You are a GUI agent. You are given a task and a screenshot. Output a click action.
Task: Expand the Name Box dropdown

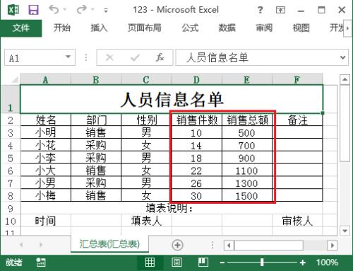68,57
